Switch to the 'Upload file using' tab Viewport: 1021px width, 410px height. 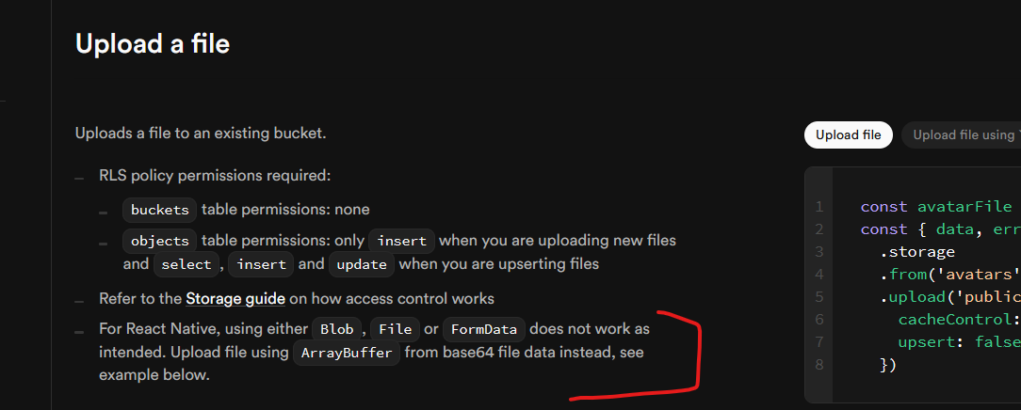(961, 135)
